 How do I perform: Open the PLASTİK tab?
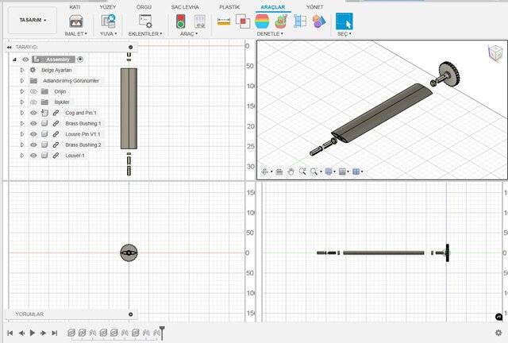point(229,6)
